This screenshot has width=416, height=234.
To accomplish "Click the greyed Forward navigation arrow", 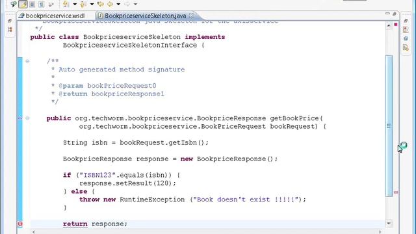I will (x=127, y=4).
